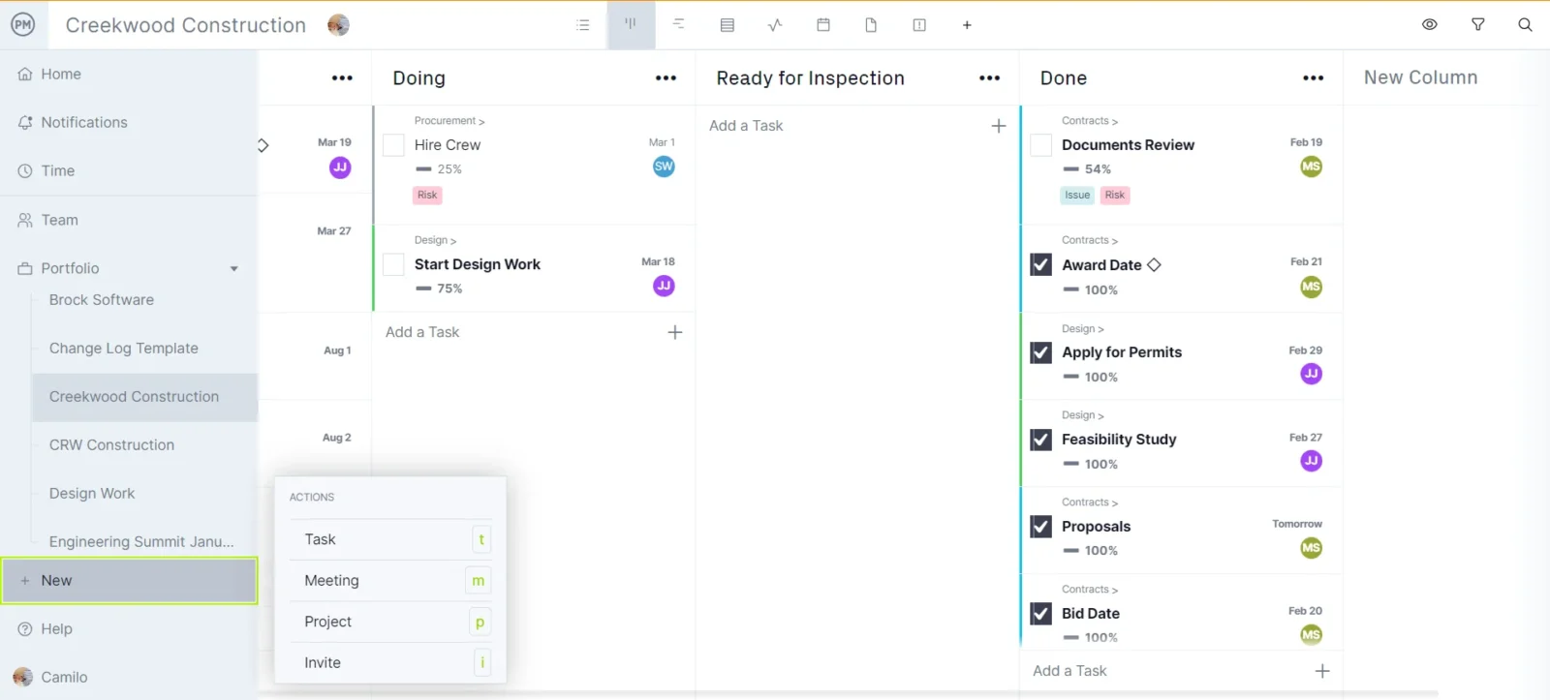Uncheck the Proposals checkbox
Viewport: 1550px width, 700px height.
pyautogui.click(x=1041, y=527)
